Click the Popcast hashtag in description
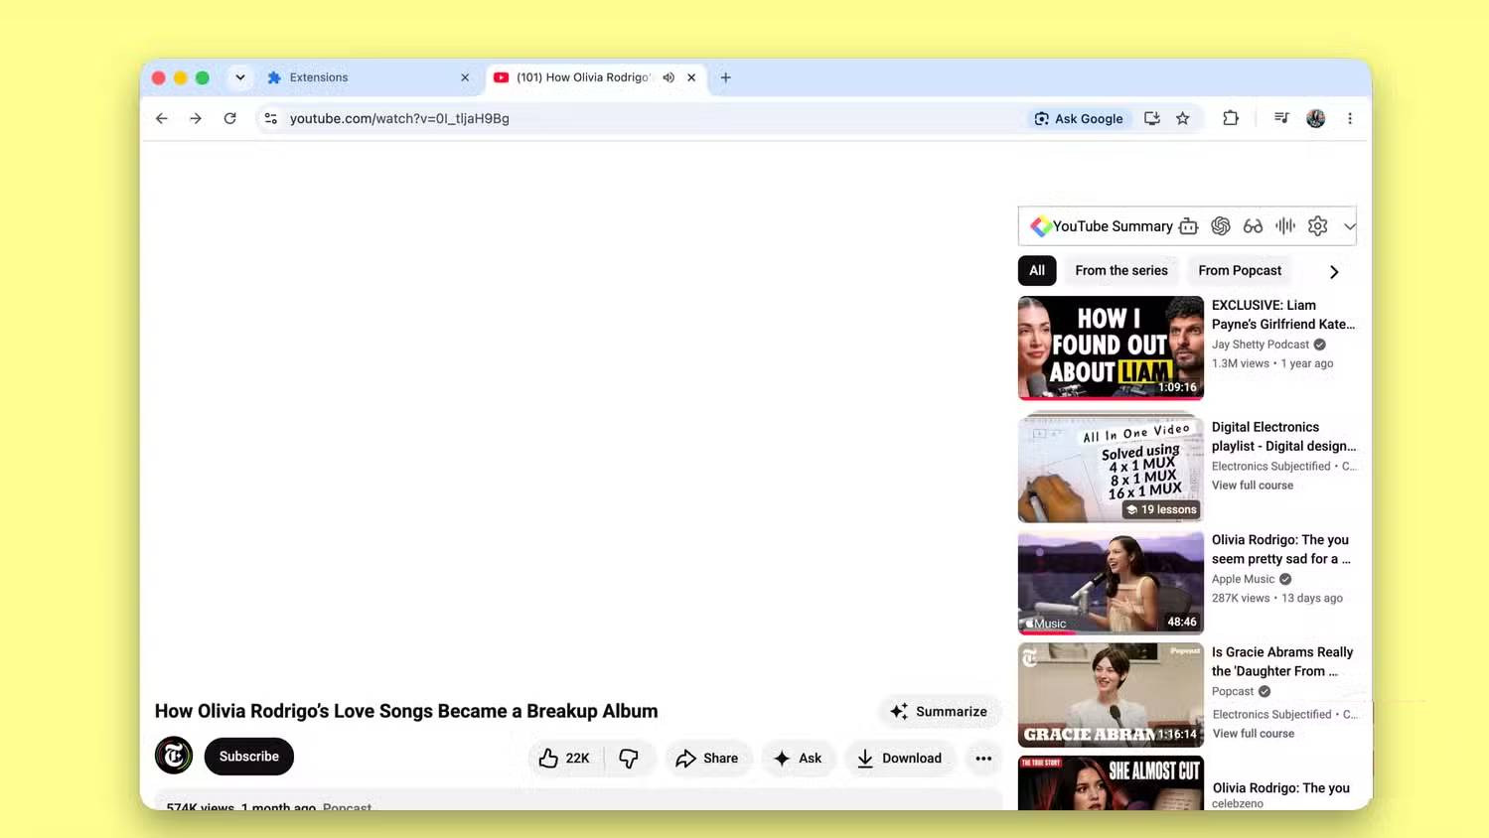Viewport: 1489px width, 838px height. point(347,807)
